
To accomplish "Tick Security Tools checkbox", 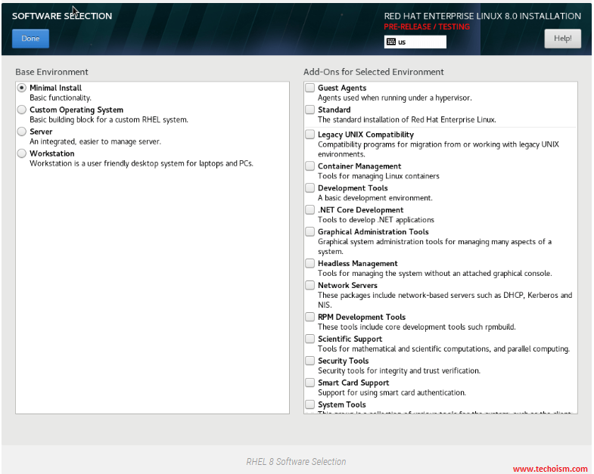I will pos(310,361).
